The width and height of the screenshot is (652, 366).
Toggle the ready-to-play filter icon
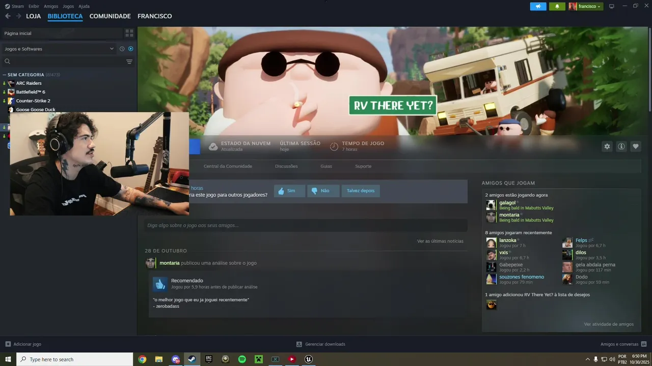tap(131, 49)
